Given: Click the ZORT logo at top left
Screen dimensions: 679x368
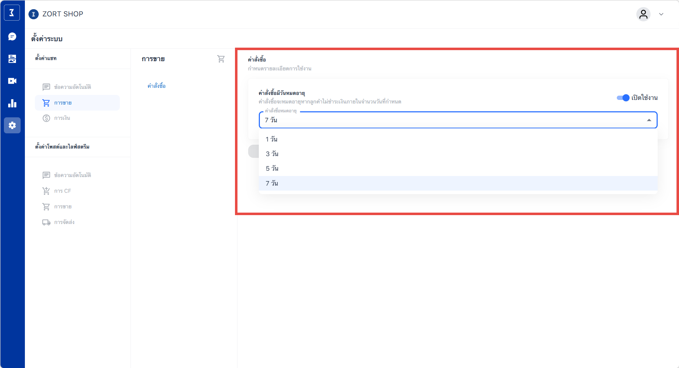Looking at the screenshot, I should [x=12, y=13].
